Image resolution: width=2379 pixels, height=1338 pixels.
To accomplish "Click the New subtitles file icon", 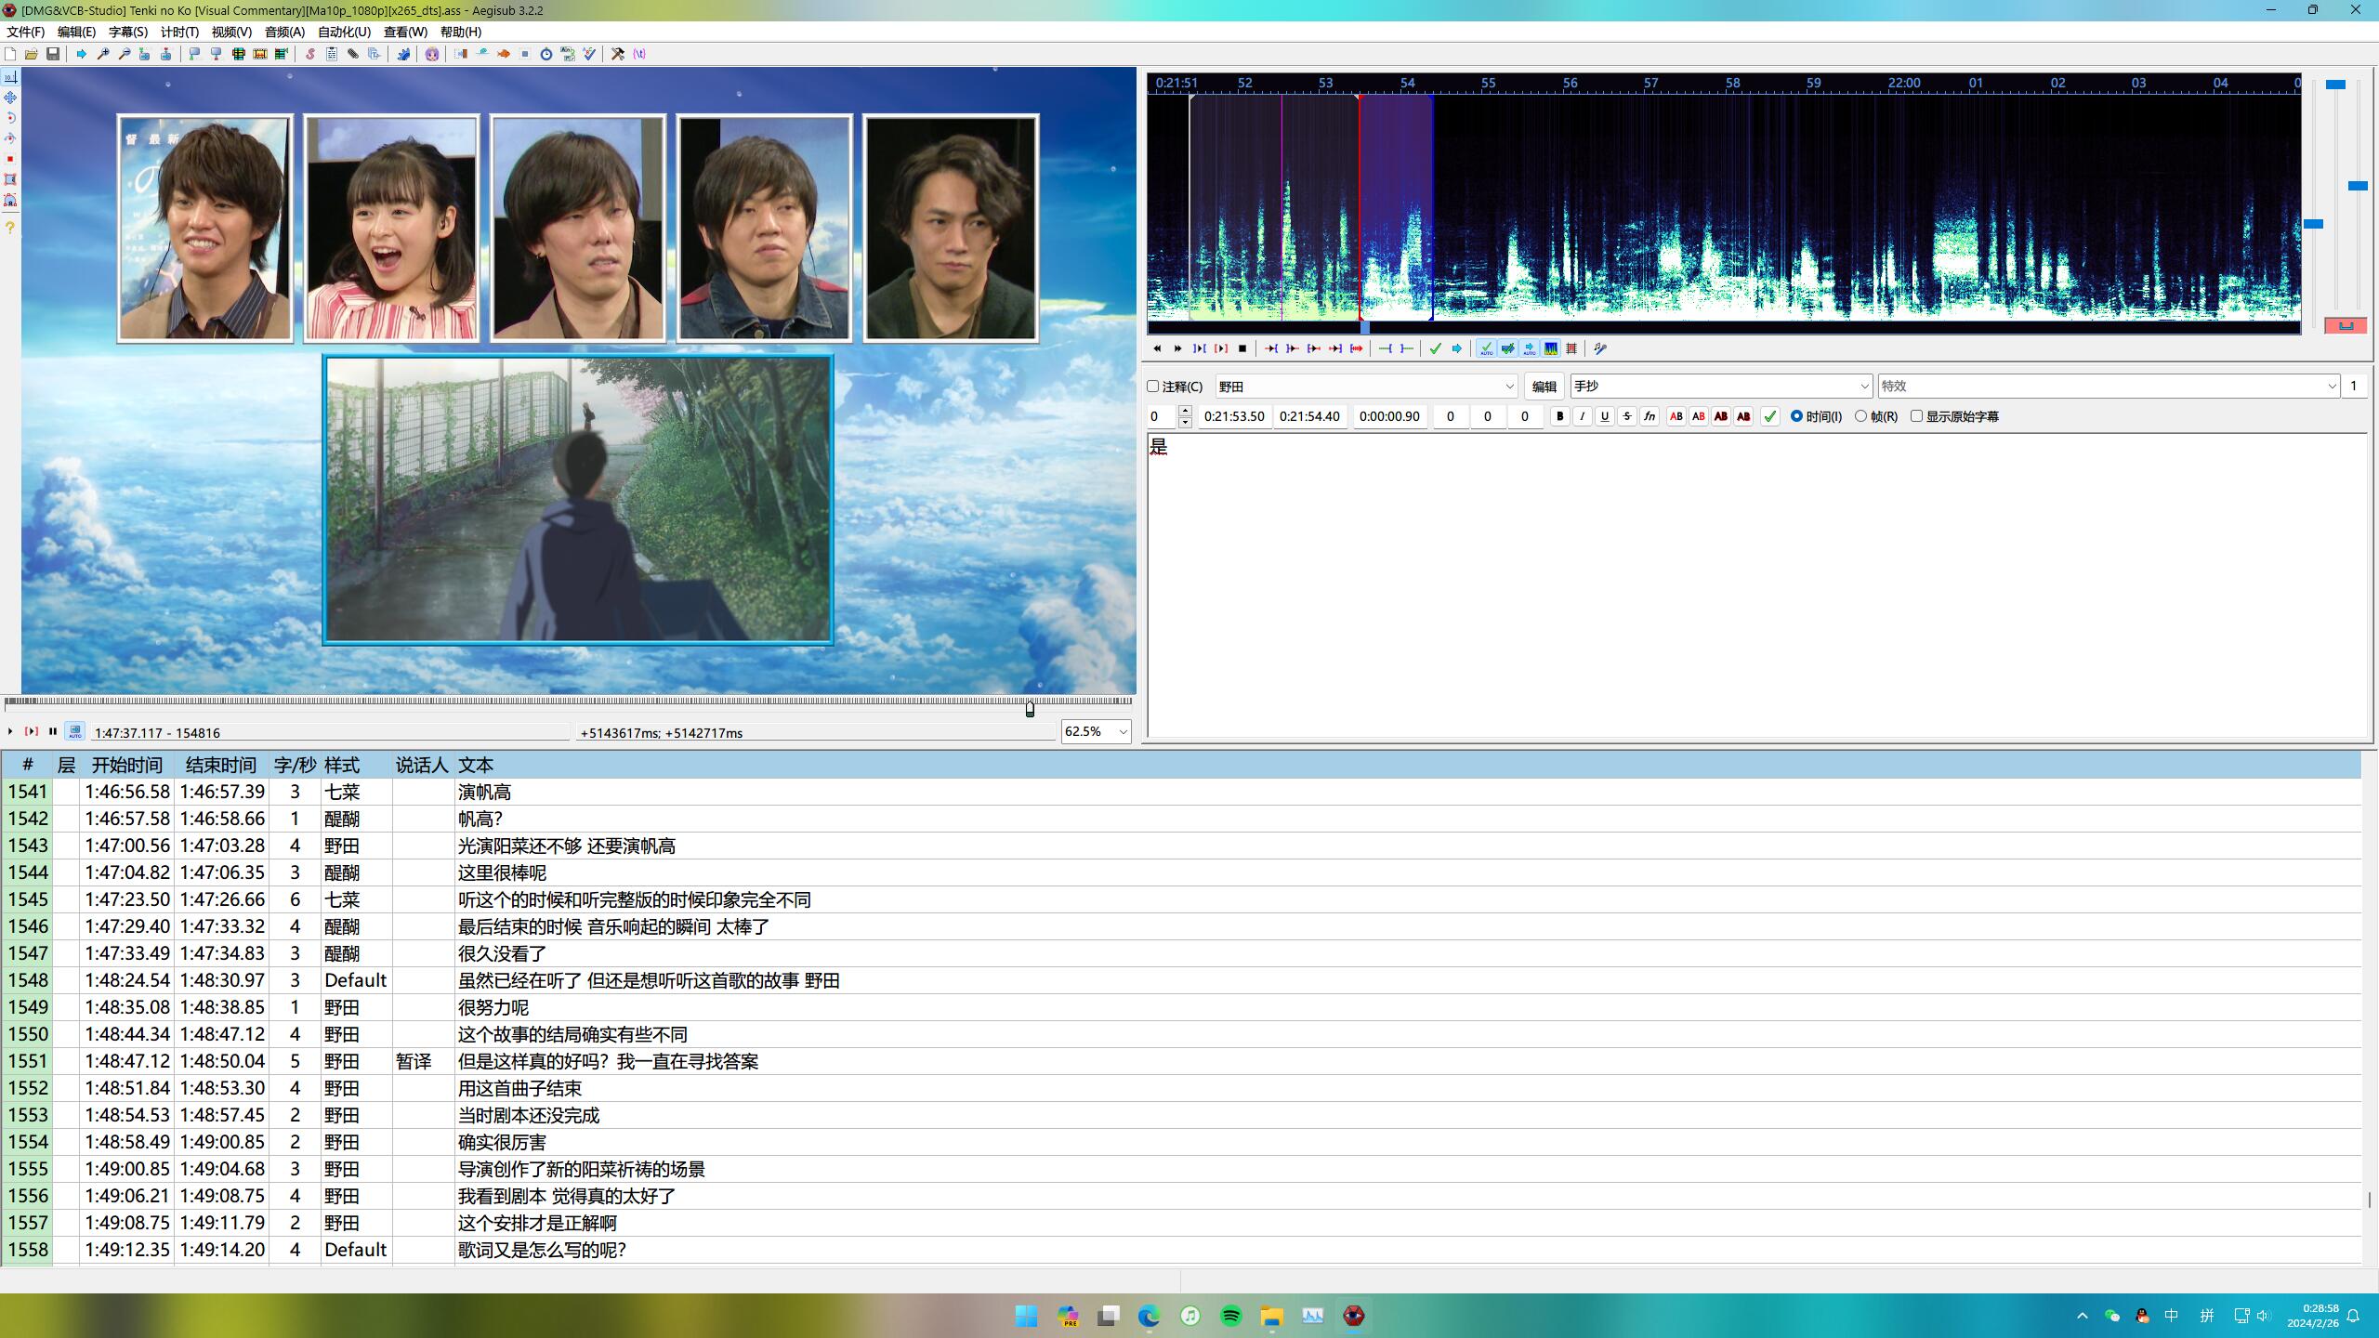I will tap(10, 54).
